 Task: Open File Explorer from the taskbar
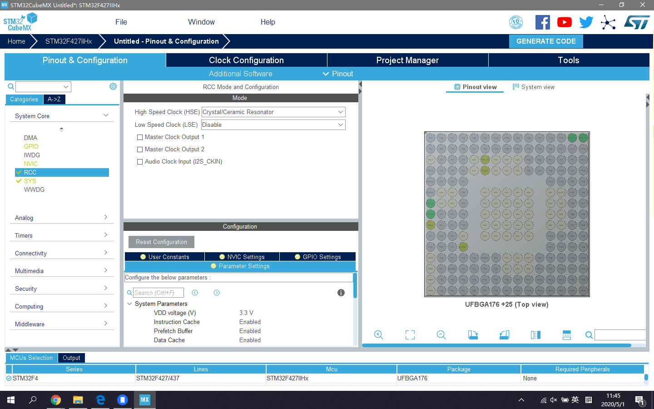coord(78,400)
